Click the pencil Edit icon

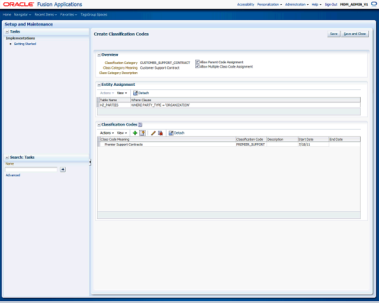click(x=153, y=133)
